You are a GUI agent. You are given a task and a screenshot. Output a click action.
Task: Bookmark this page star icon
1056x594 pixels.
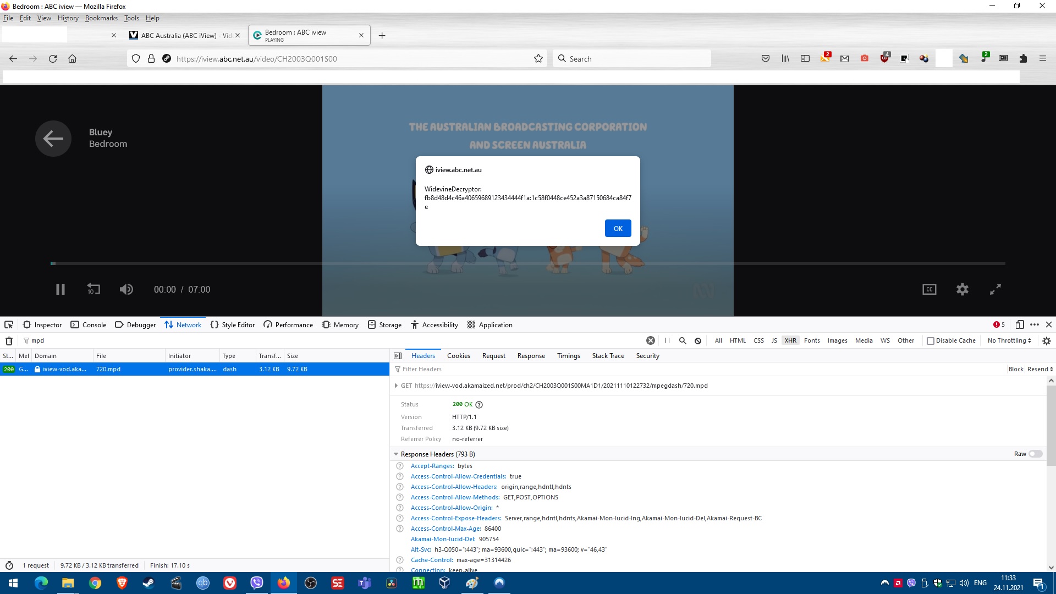[x=538, y=59]
